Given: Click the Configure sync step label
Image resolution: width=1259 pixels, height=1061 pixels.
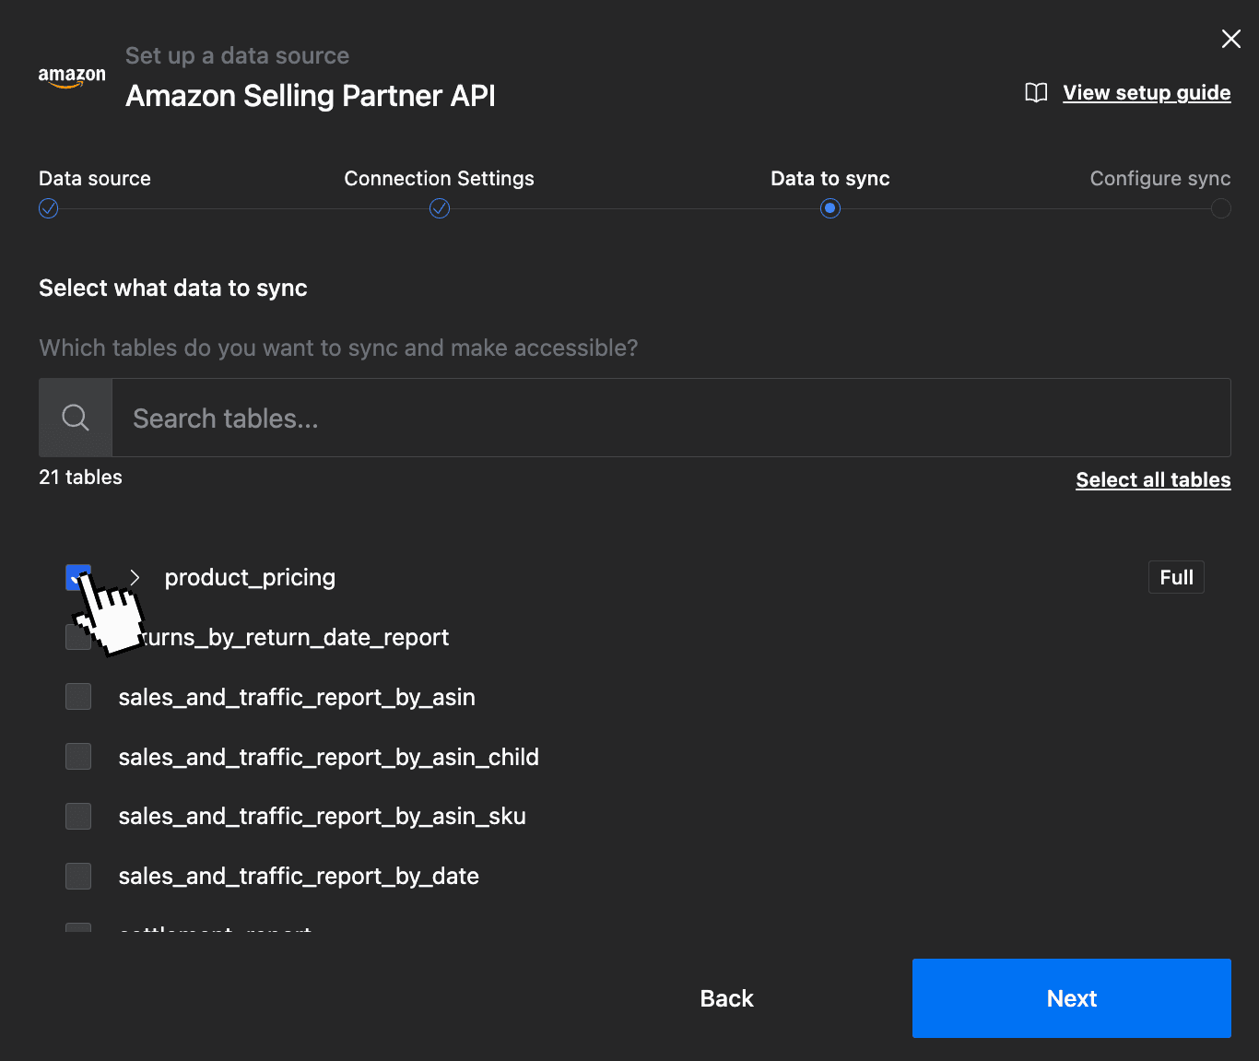Looking at the screenshot, I should pyautogui.click(x=1159, y=178).
